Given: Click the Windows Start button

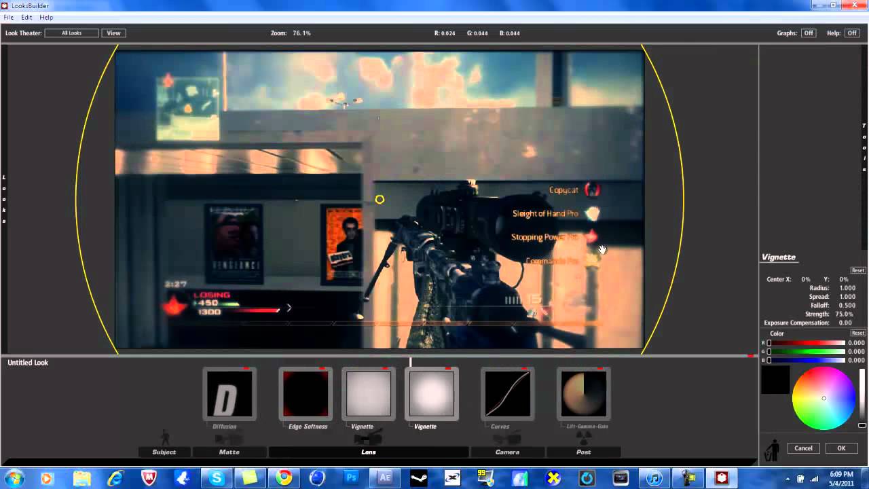Looking at the screenshot, I should tap(14, 478).
